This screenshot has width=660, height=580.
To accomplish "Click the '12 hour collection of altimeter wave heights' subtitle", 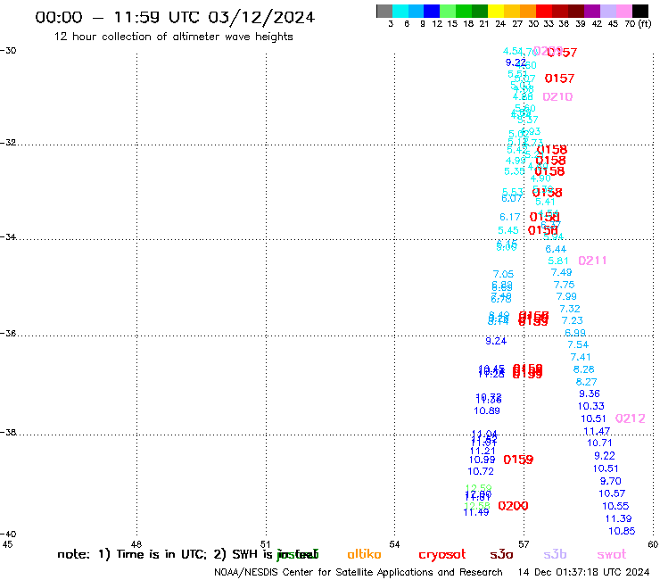I will [173, 37].
